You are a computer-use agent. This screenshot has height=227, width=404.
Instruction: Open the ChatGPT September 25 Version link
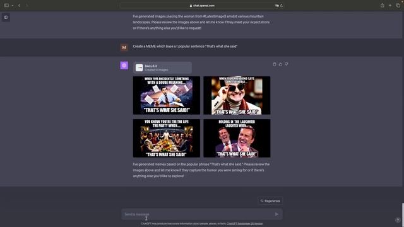244,224
